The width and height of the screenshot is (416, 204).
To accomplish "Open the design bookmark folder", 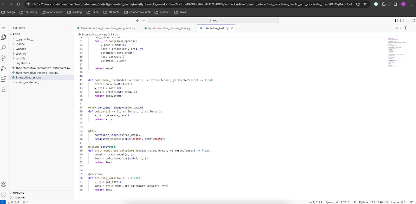I will [8, 12].
